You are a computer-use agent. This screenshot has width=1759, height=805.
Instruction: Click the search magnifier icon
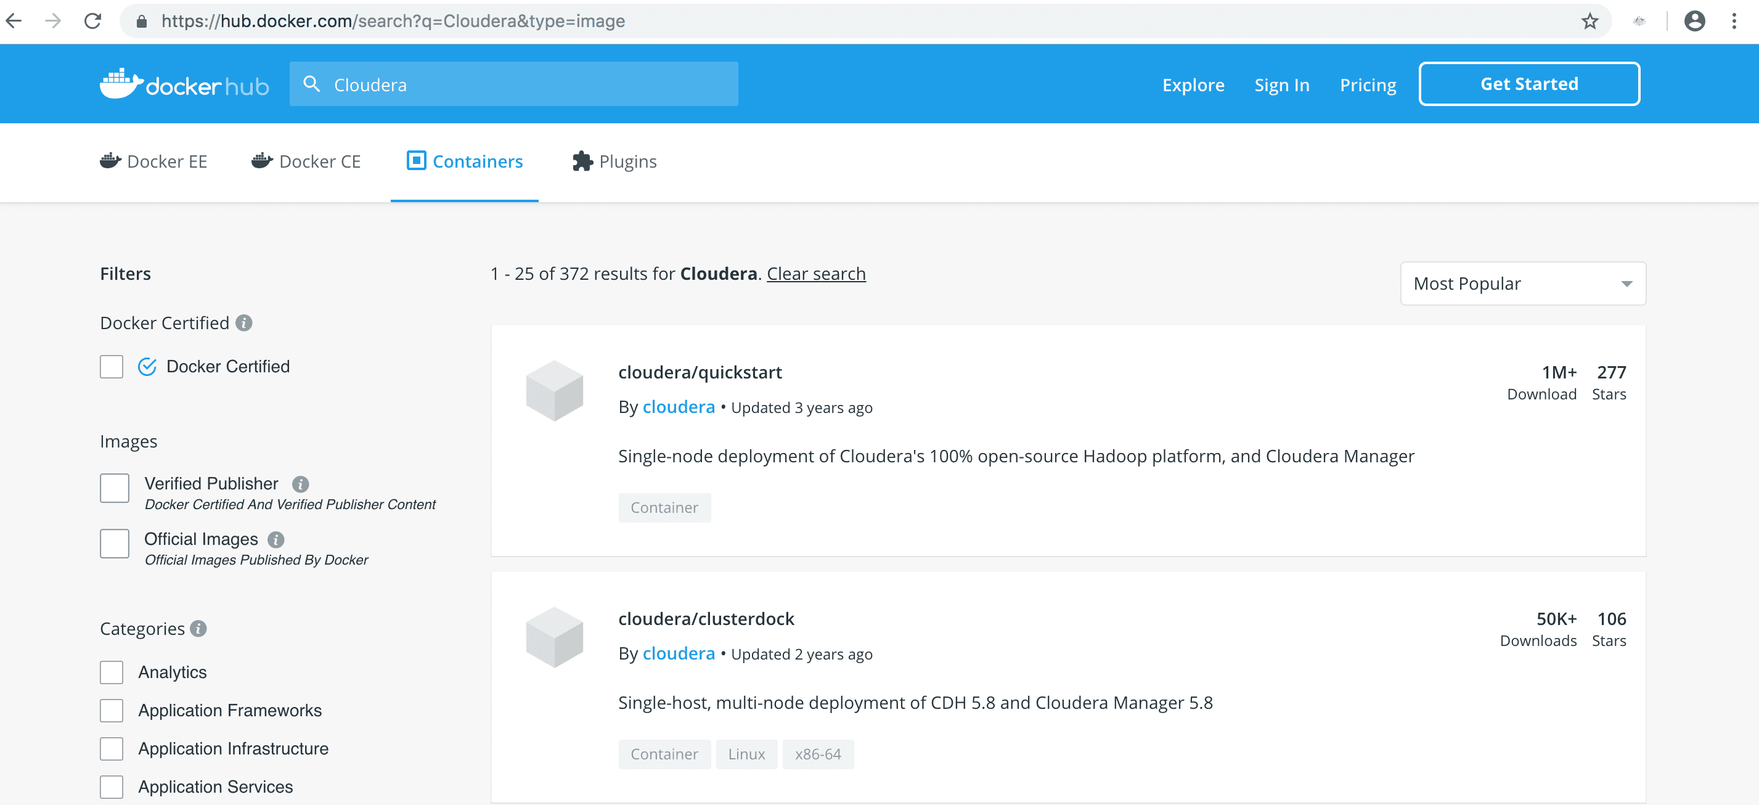(x=311, y=84)
